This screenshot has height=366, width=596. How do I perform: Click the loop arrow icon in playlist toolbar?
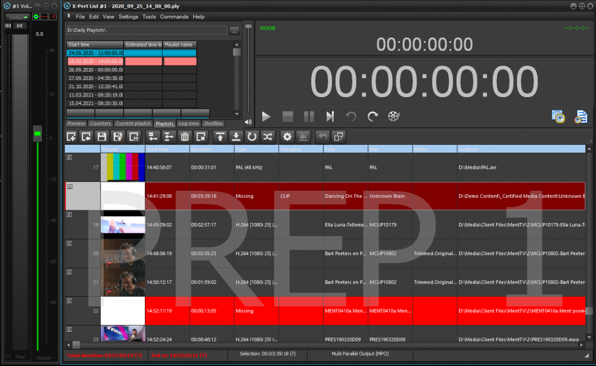tap(252, 137)
